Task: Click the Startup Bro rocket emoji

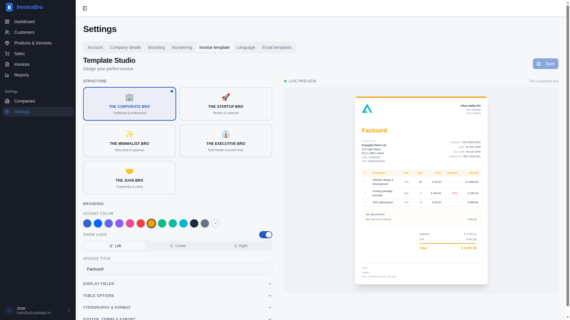Action: 226,97
